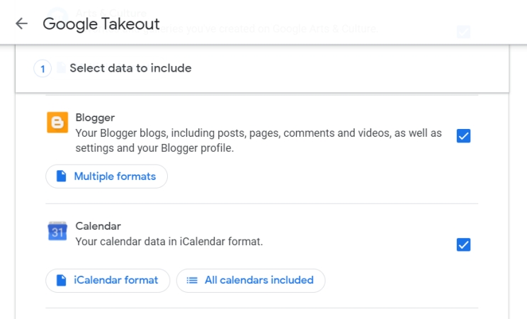Click the file icon in Multiple formats
This screenshot has height=319, width=527.
(x=61, y=177)
